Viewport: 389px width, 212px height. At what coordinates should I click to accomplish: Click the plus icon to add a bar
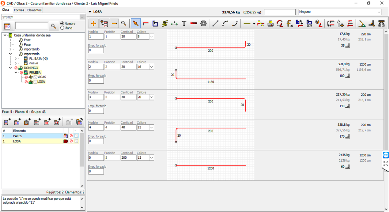pyautogui.click(x=93, y=23)
